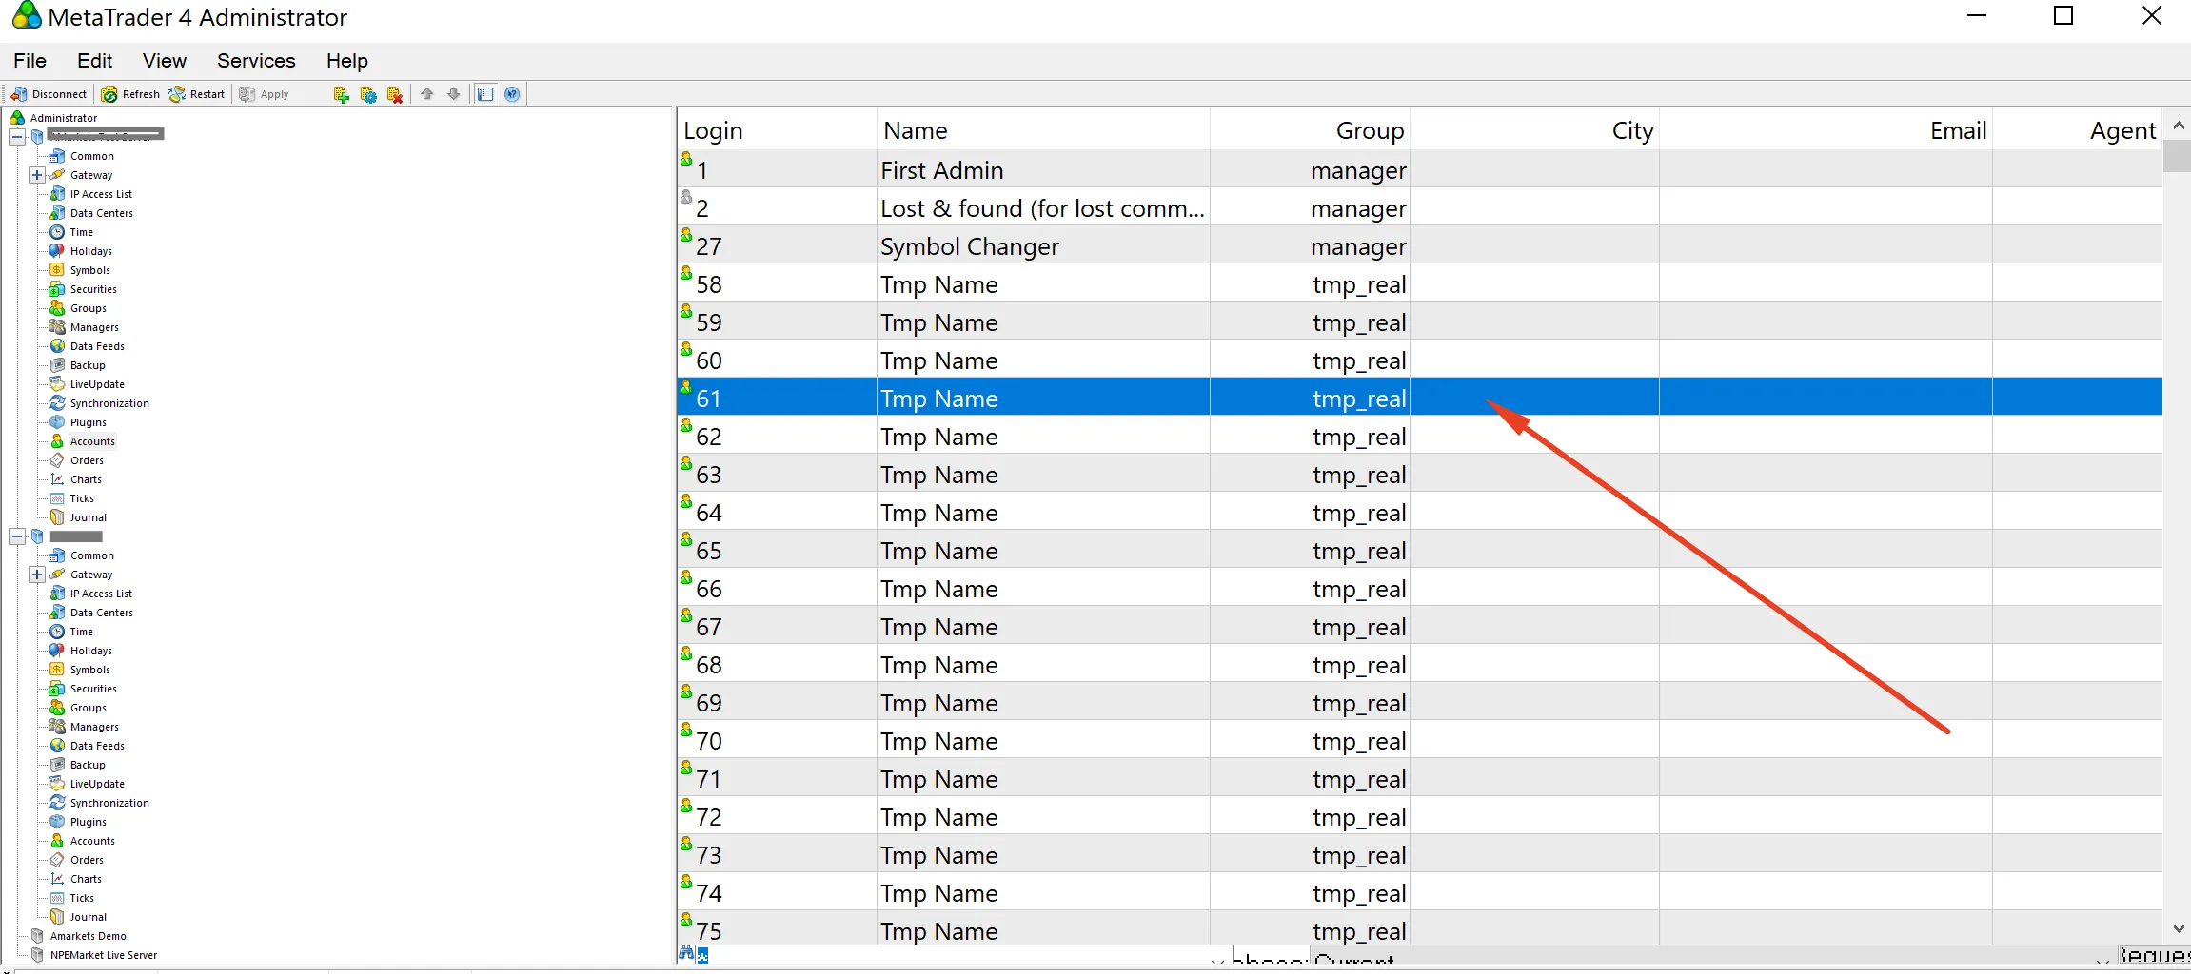Open the File menu
The image size is (2191, 974).
pos(30,61)
